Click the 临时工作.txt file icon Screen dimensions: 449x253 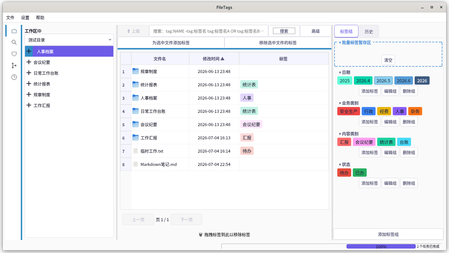point(136,151)
